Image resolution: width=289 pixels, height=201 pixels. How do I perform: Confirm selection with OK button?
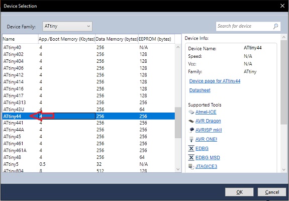point(239,192)
